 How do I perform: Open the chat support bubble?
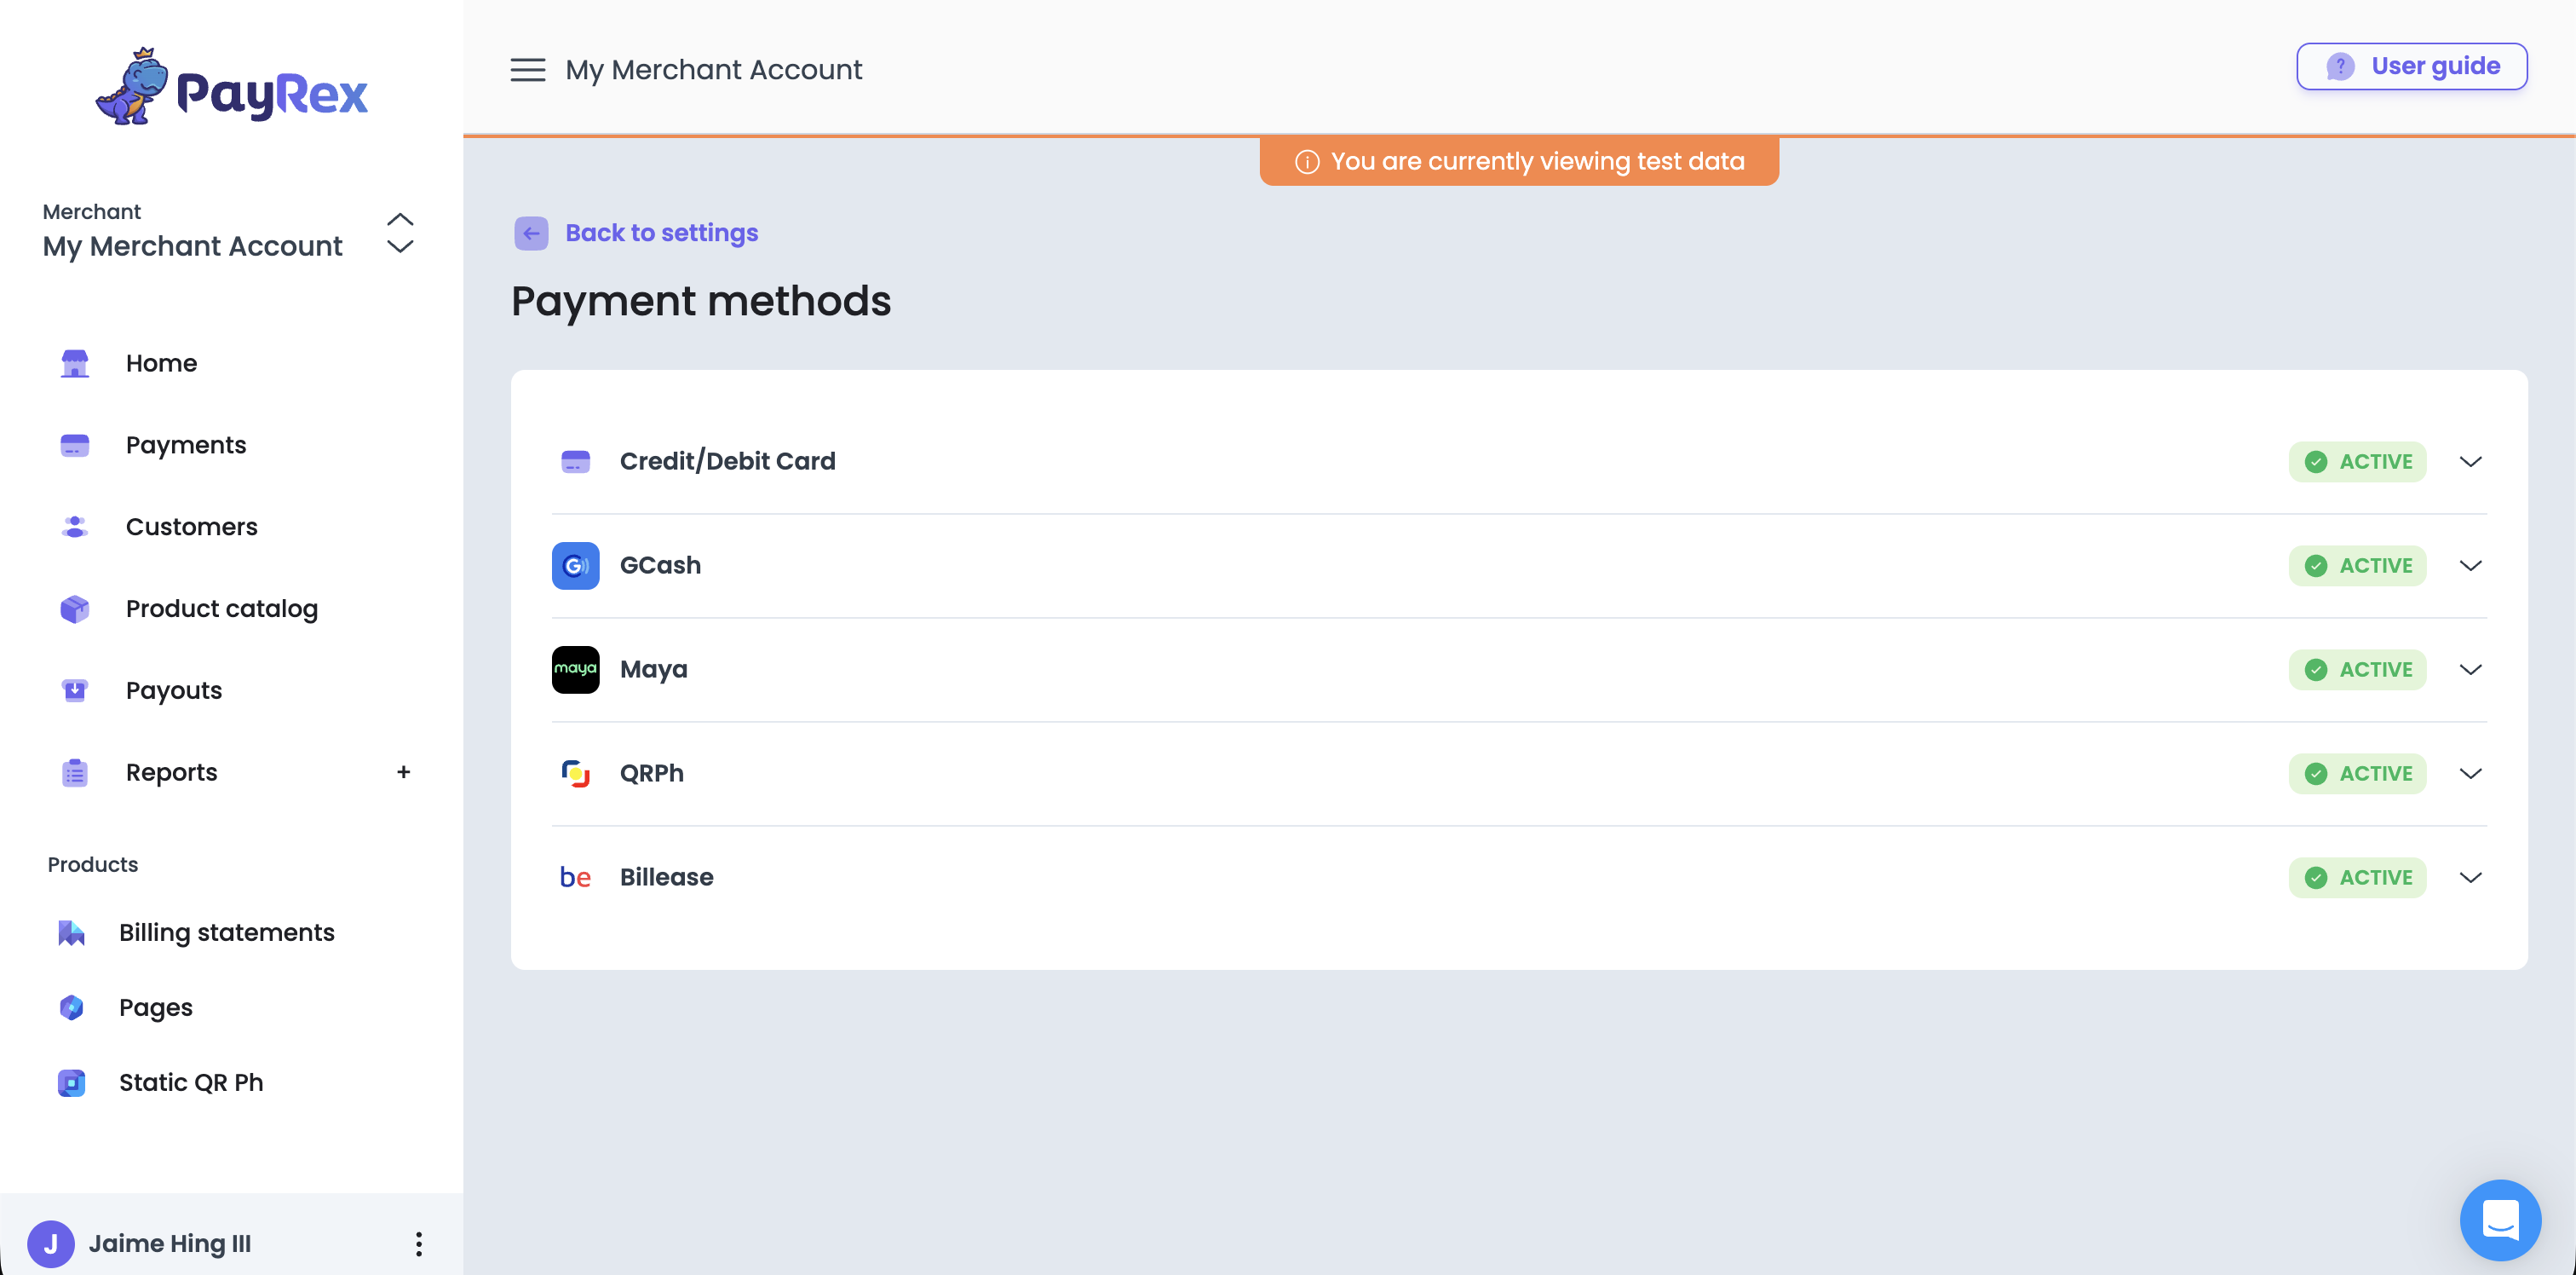tap(2501, 1220)
